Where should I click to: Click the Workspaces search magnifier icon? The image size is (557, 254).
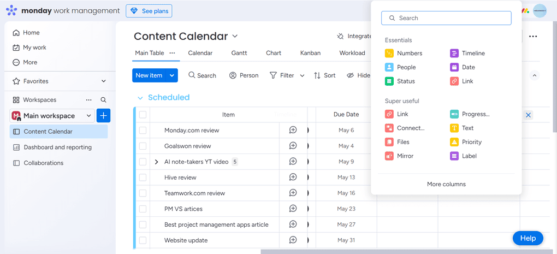[x=103, y=100]
